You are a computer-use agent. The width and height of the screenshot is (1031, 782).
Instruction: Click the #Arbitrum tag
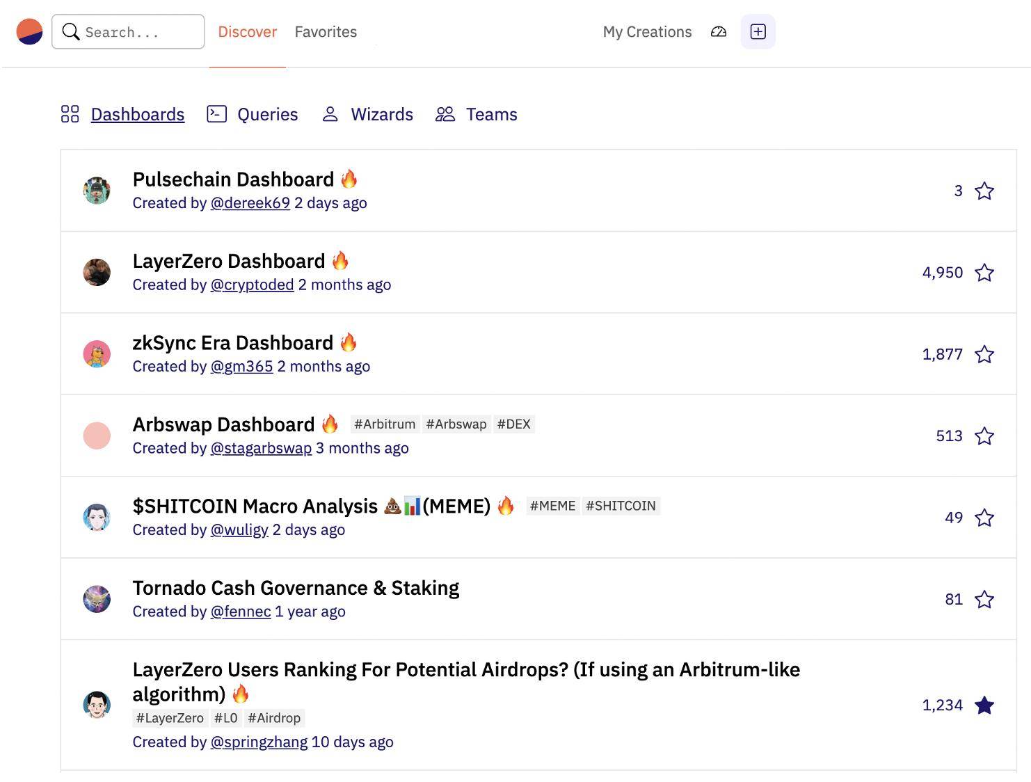385,424
